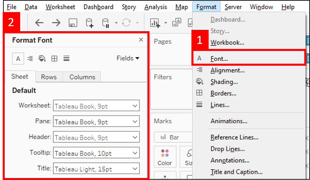The image size is (310, 180).
Task: Click the Redo forward arrow in toolbar
Action: (x=56, y=23)
